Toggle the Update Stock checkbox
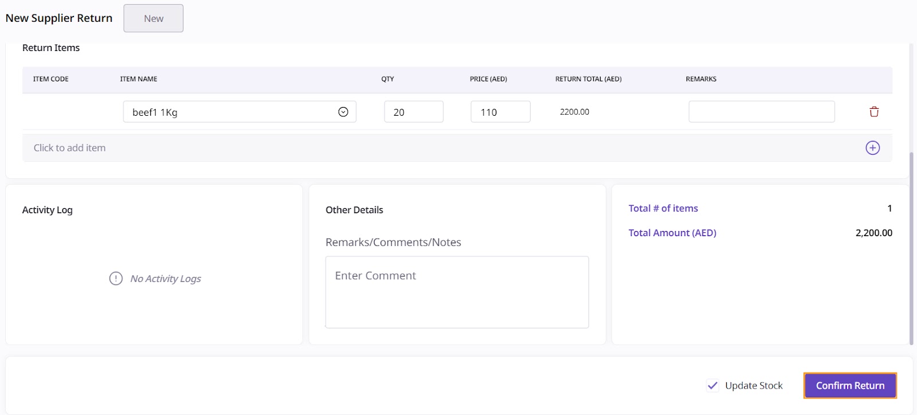917x415 pixels. [712, 386]
